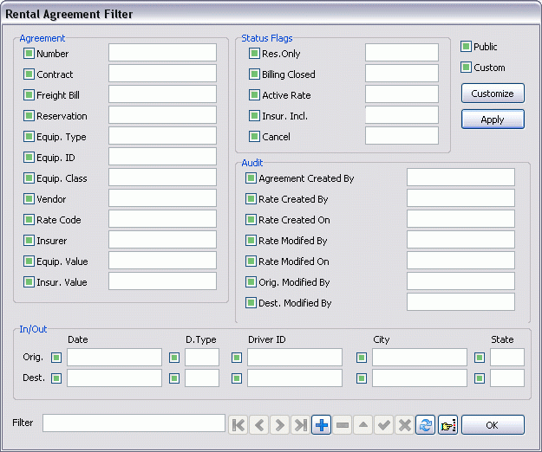This screenshot has width=542, height=452.
Task: Enable the Equip. Type checkbox
Action: (x=29, y=137)
